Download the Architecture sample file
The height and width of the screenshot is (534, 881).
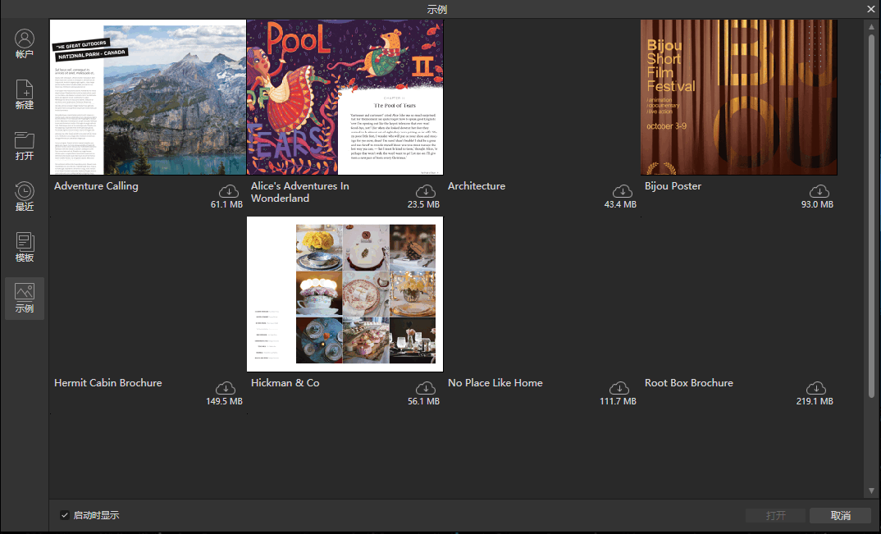point(621,191)
